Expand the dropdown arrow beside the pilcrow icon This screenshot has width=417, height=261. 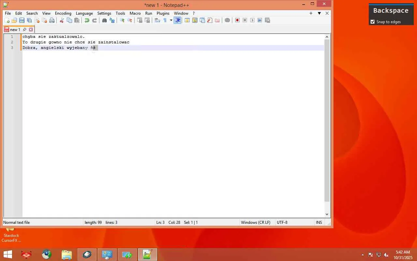171,20
